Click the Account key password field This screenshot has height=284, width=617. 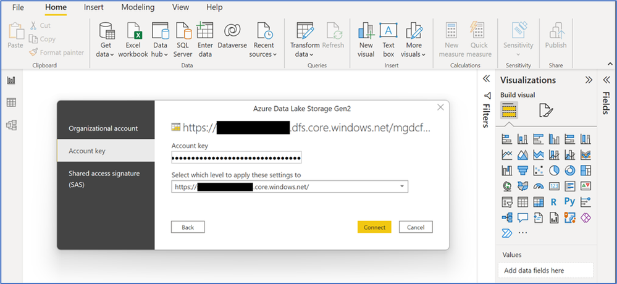(237, 157)
